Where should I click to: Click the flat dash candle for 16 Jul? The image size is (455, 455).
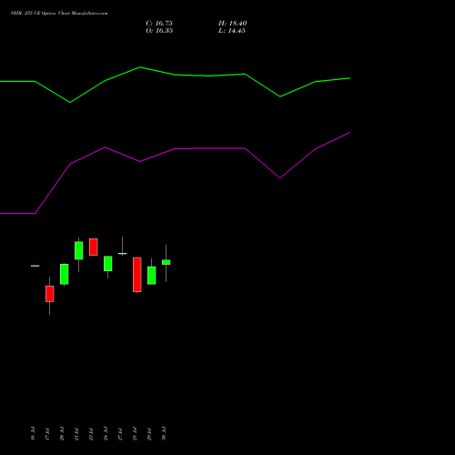click(x=35, y=266)
